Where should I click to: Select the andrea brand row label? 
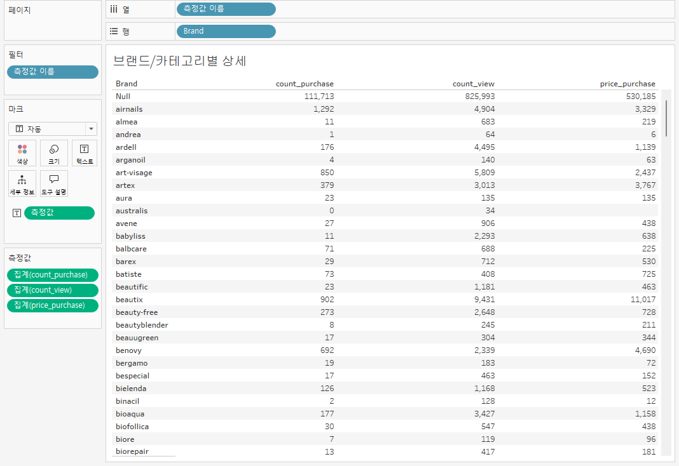pyautogui.click(x=128, y=135)
